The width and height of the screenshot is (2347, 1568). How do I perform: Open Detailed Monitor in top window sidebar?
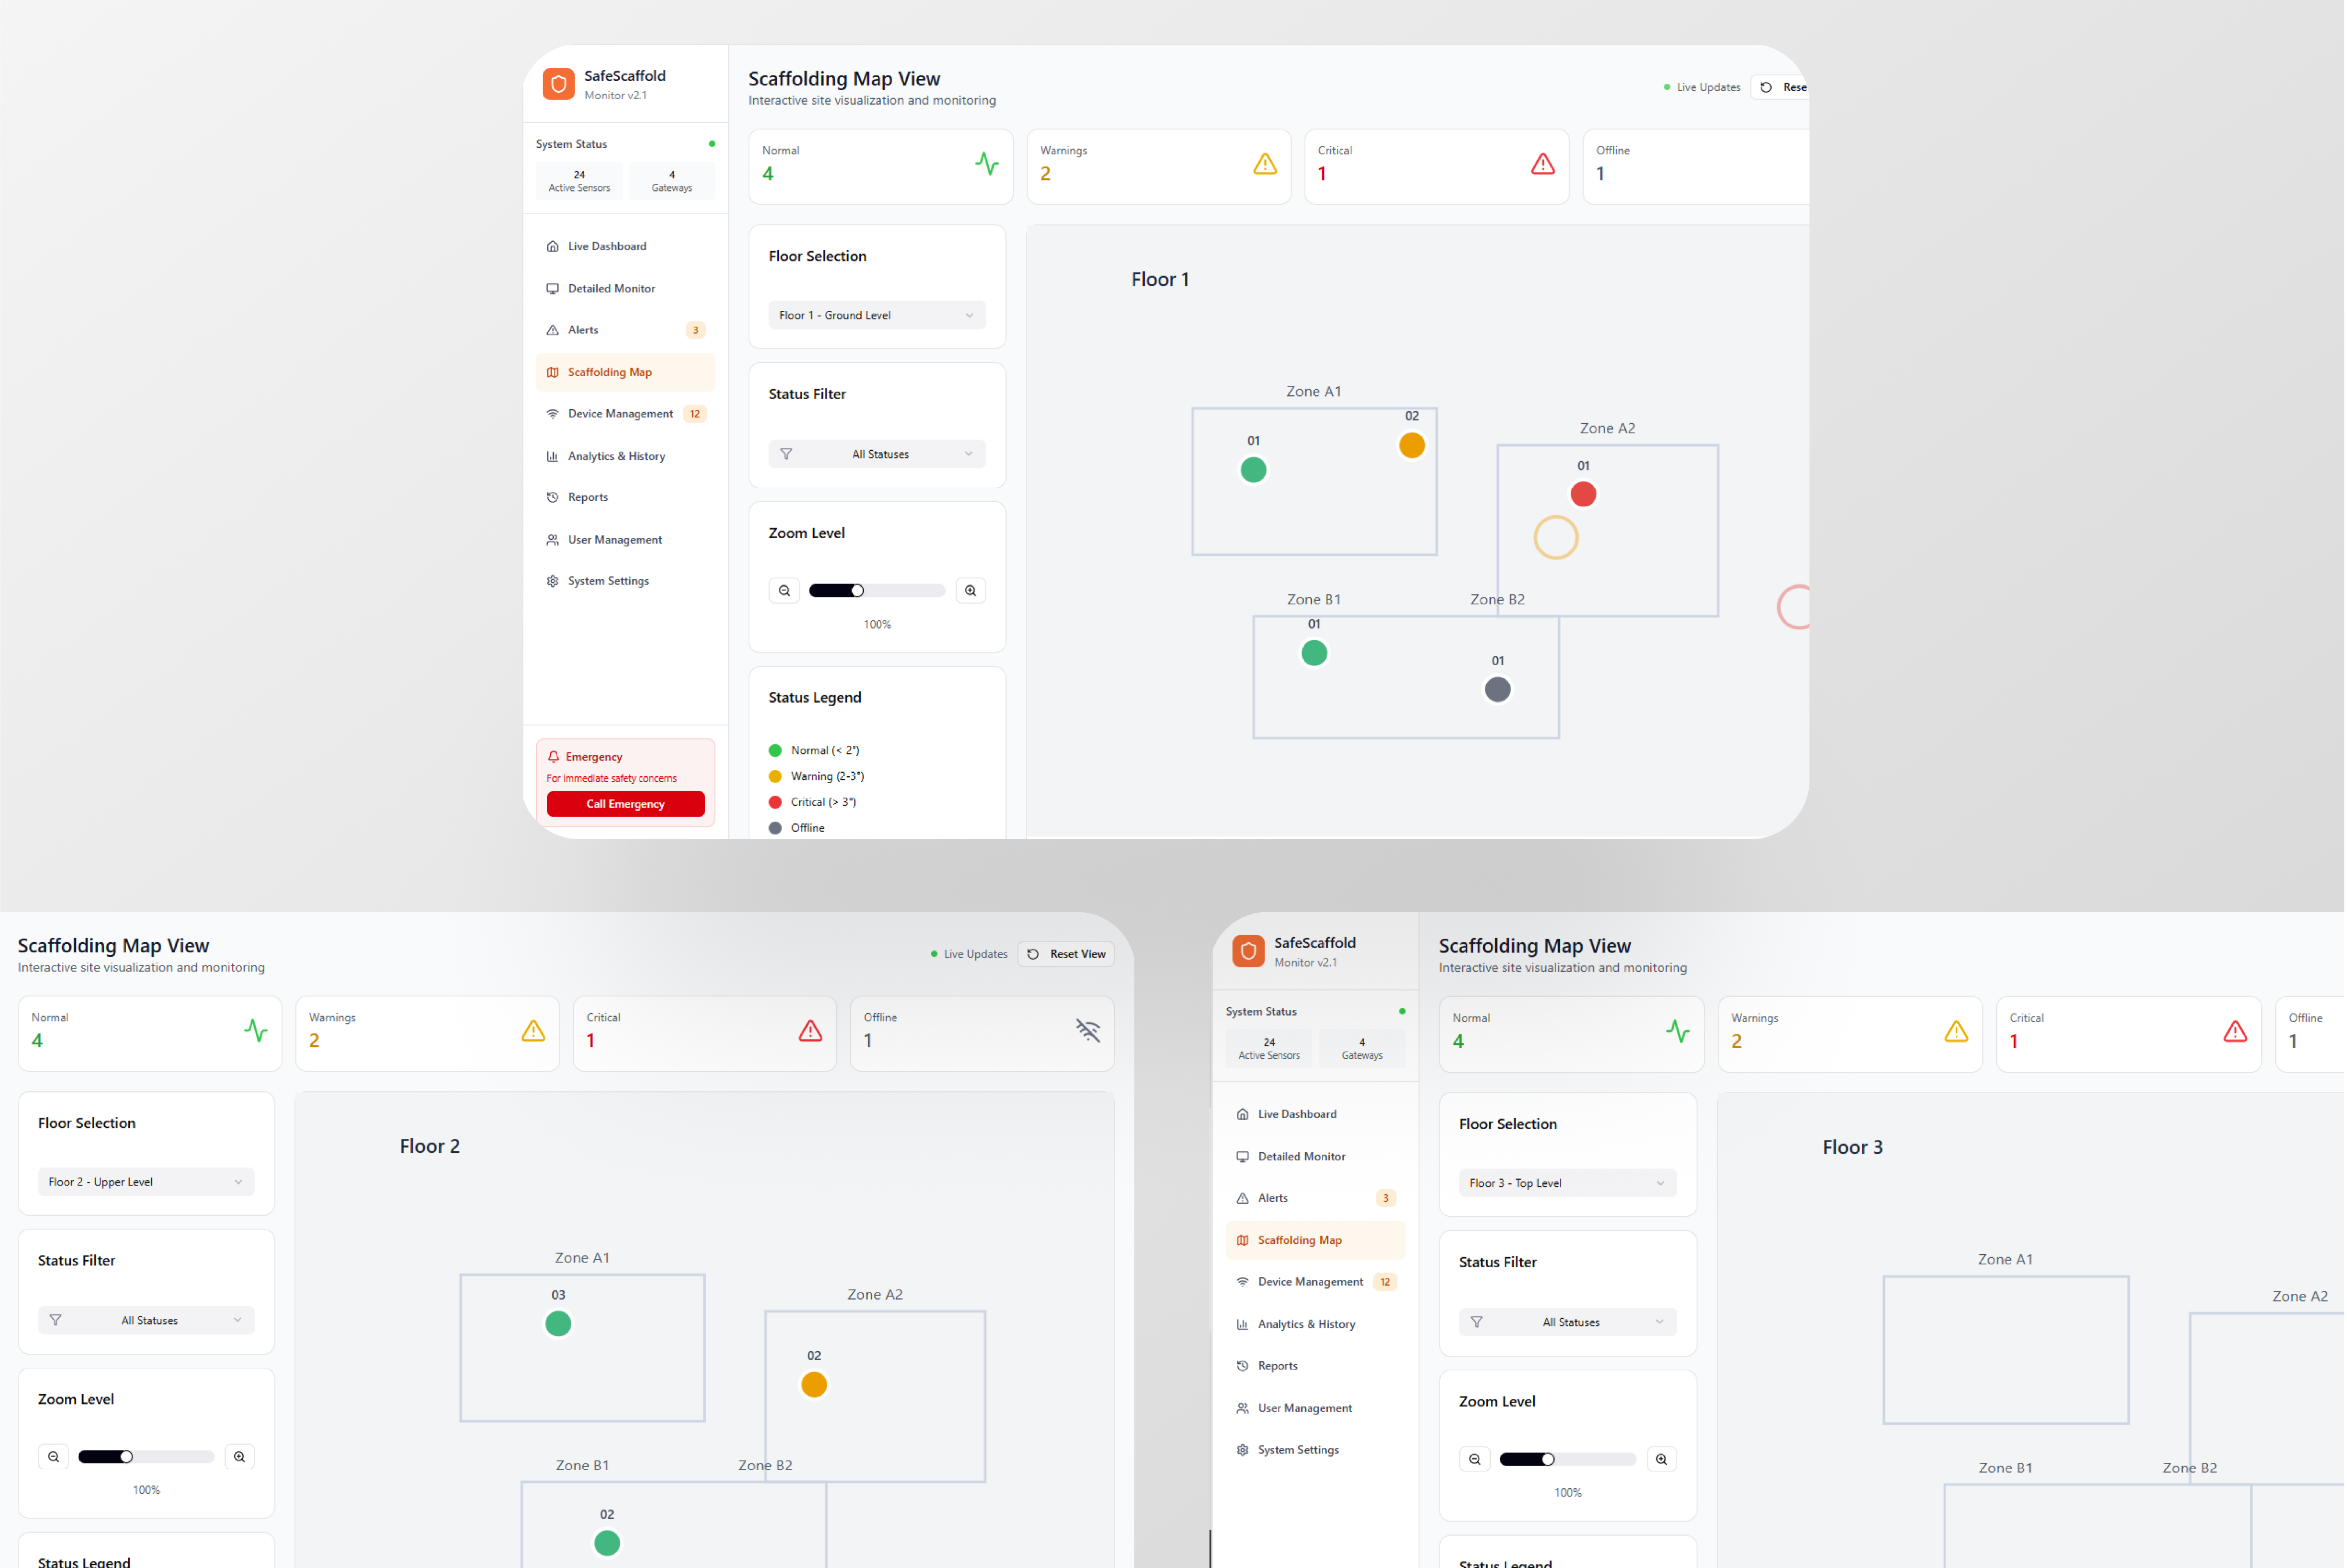(x=626, y=288)
